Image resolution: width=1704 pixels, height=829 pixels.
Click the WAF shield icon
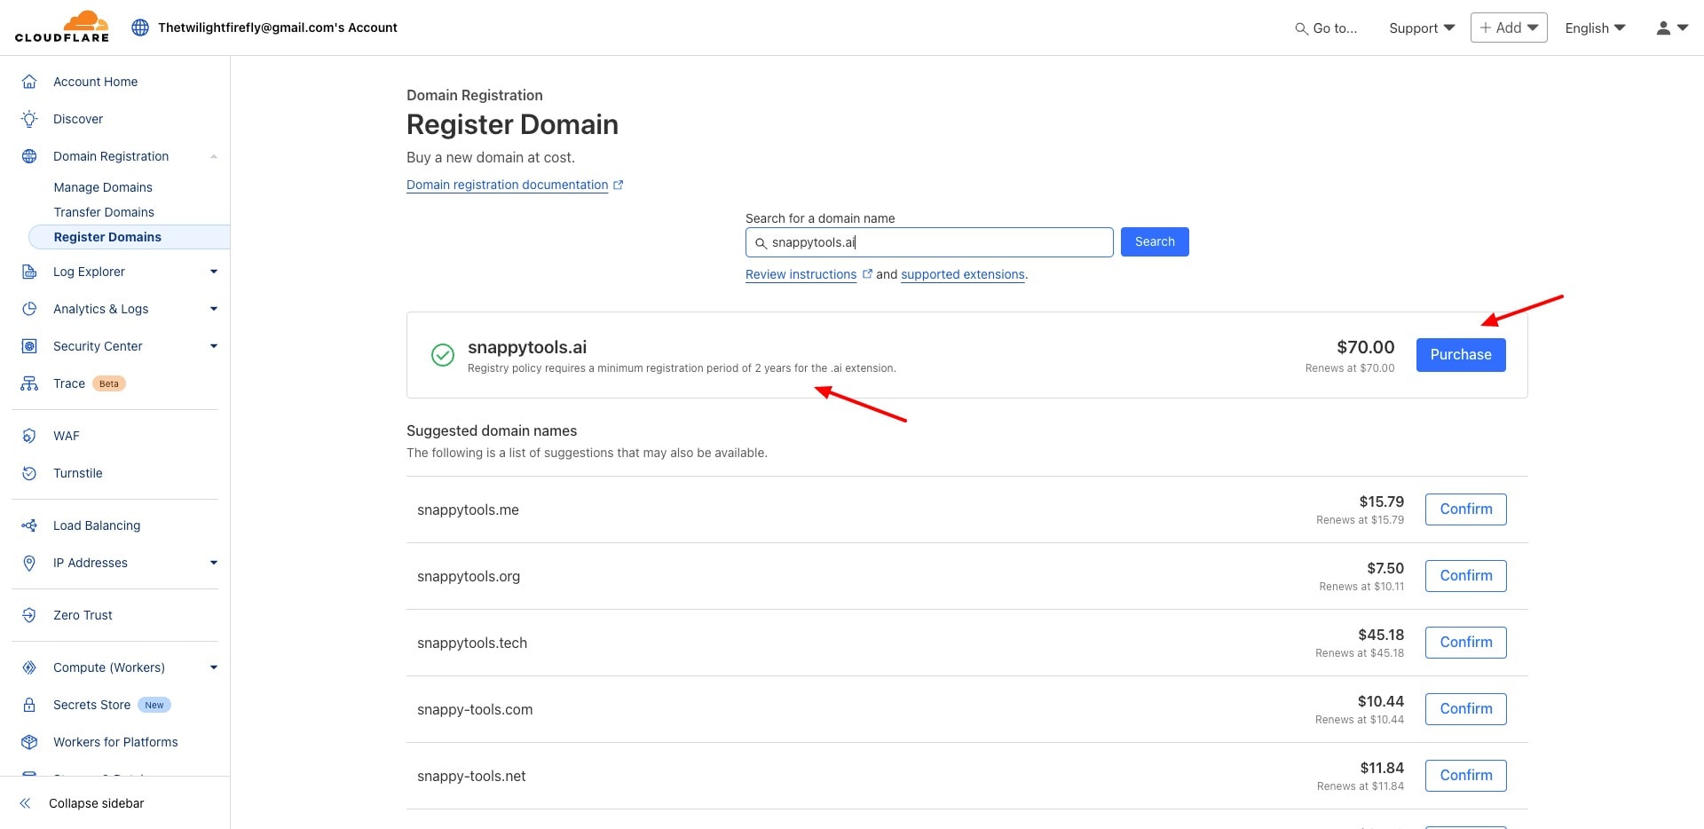point(29,436)
